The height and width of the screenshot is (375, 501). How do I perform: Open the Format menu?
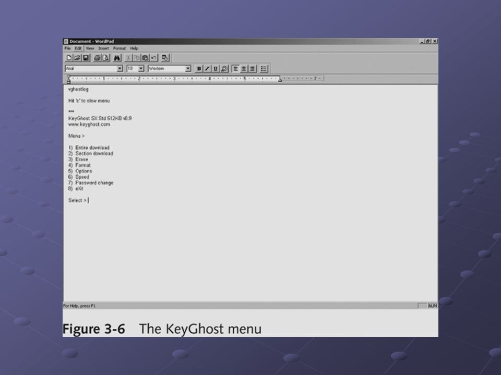coord(119,48)
